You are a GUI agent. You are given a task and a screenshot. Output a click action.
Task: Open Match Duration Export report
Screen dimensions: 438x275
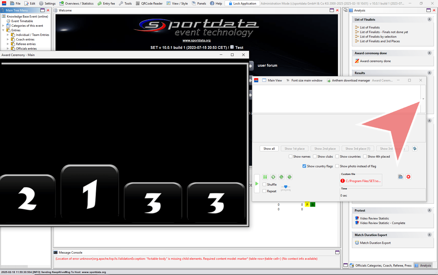click(x=375, y=243)
